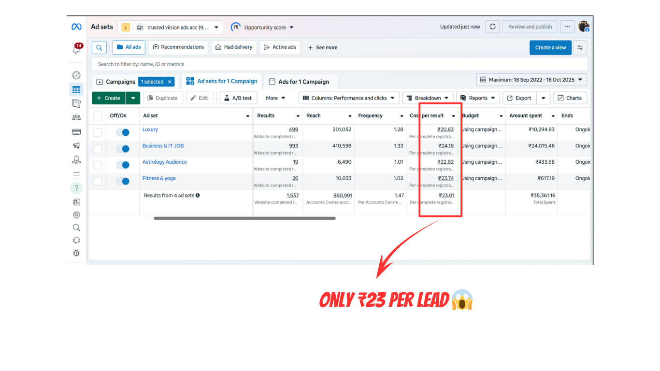Click the search and filter input field
Image resolution: width=660 pixels, height=371 pixels.
[338, 64]
